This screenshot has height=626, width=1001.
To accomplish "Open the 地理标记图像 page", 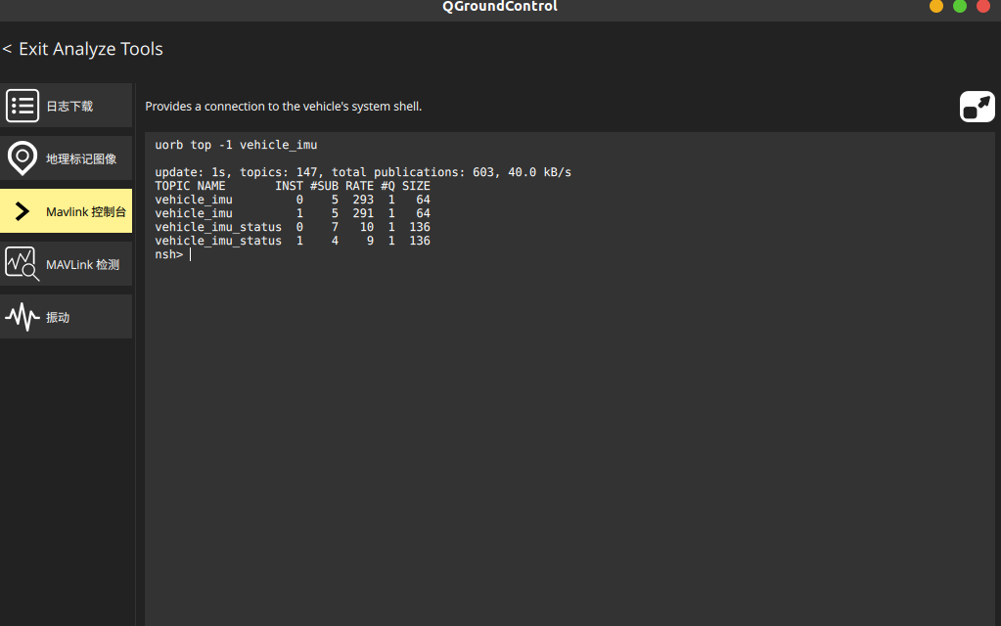I will coord(81,158).
